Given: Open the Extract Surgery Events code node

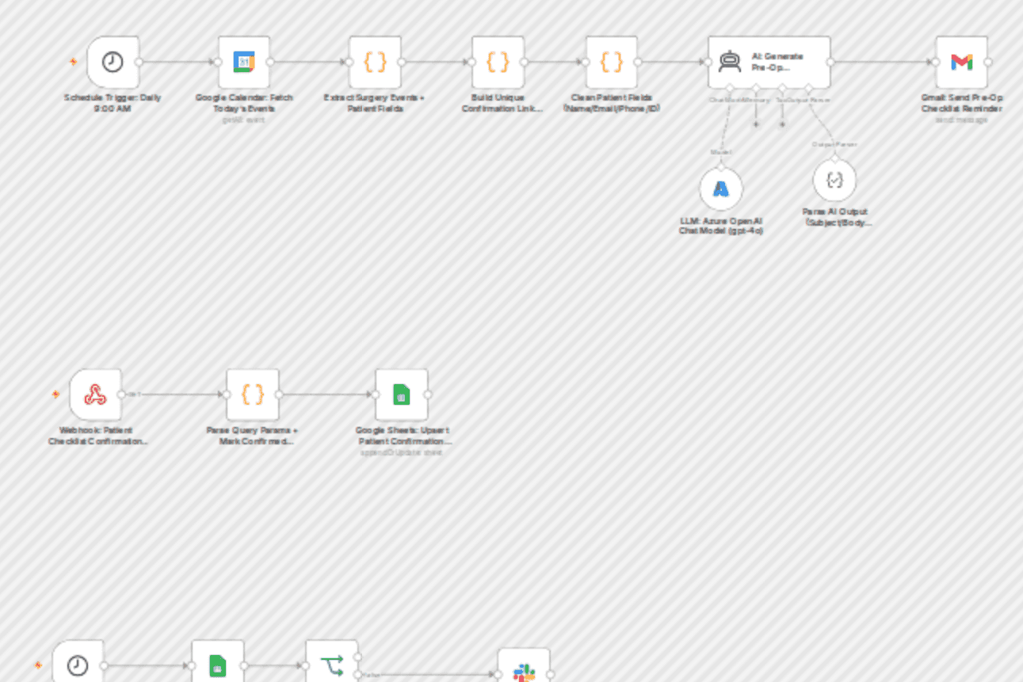Looking at the screenshot, I should (375, 62).
